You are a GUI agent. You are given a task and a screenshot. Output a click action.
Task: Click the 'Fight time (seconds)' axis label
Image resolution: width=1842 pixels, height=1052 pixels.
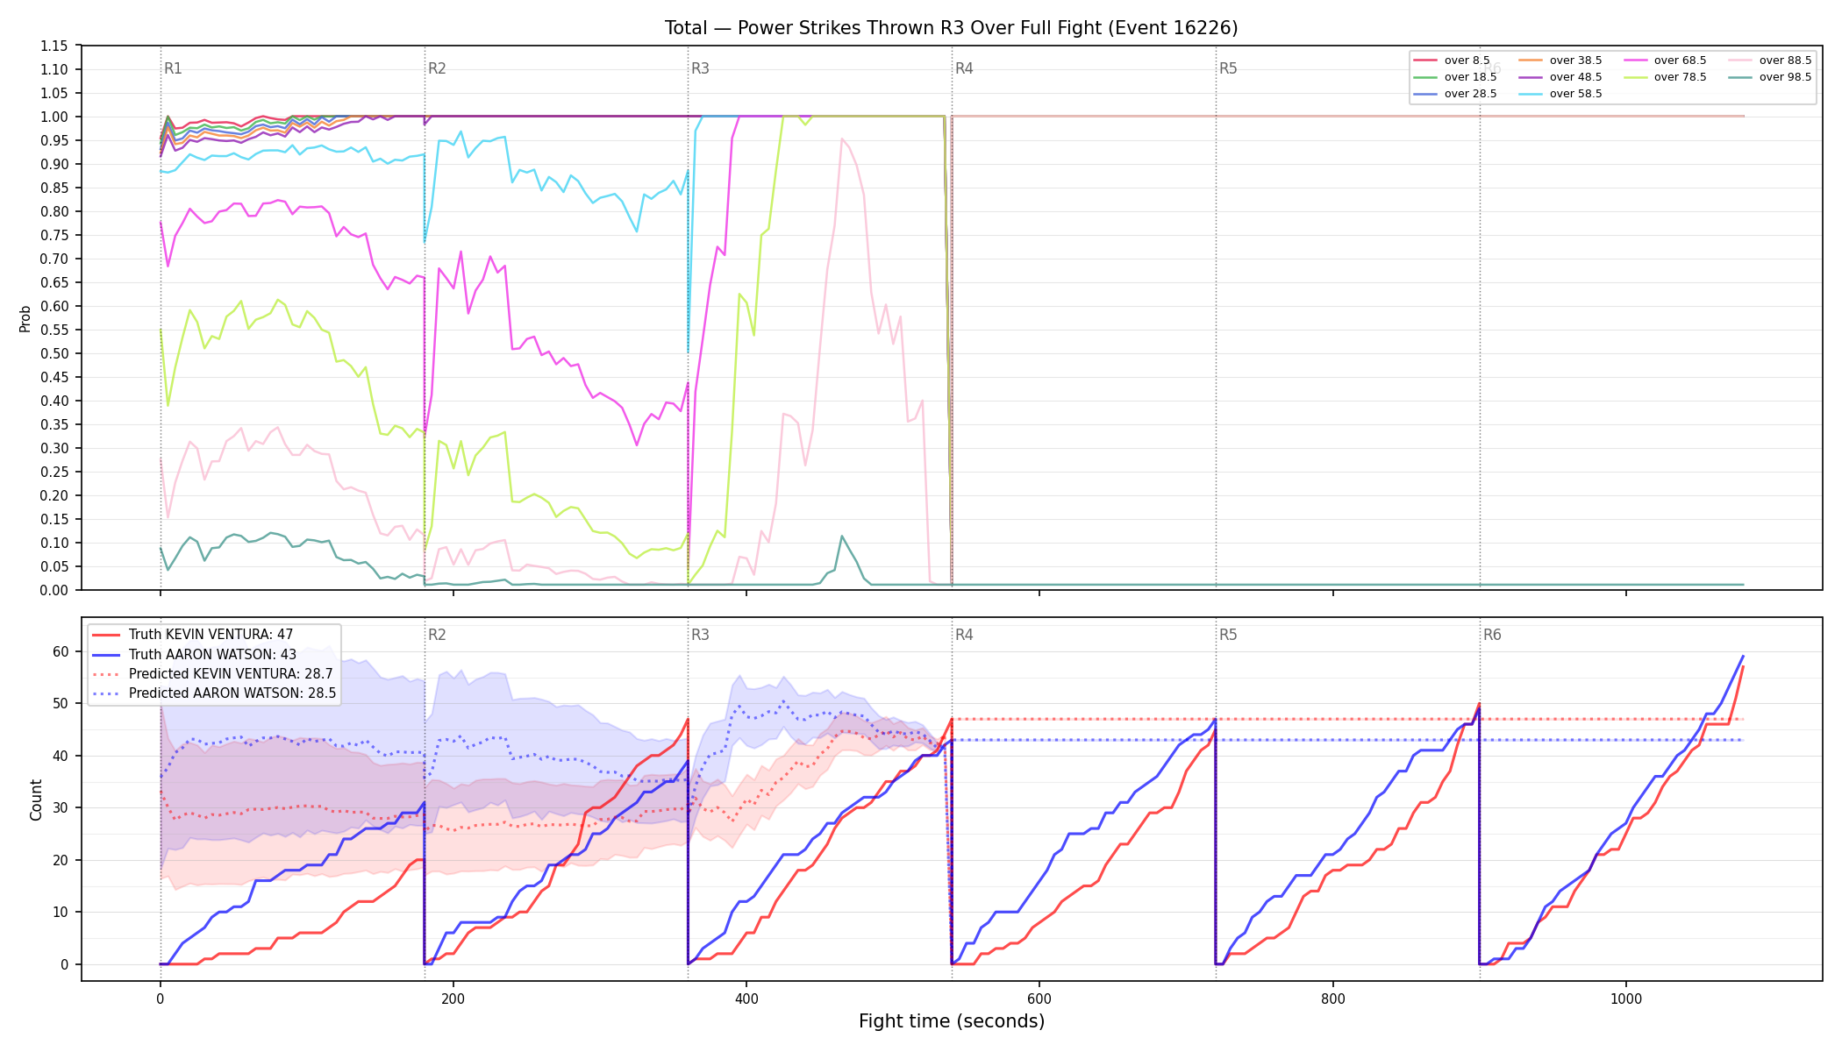click(952, 1021)
